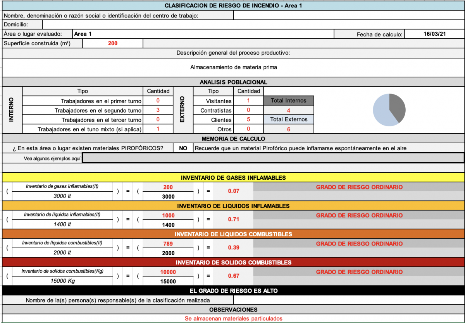Image resolution: width=465 pixels, height=323 pixels.
Task: Click the Clientes quantity cell showing 5
Action: 248,120
